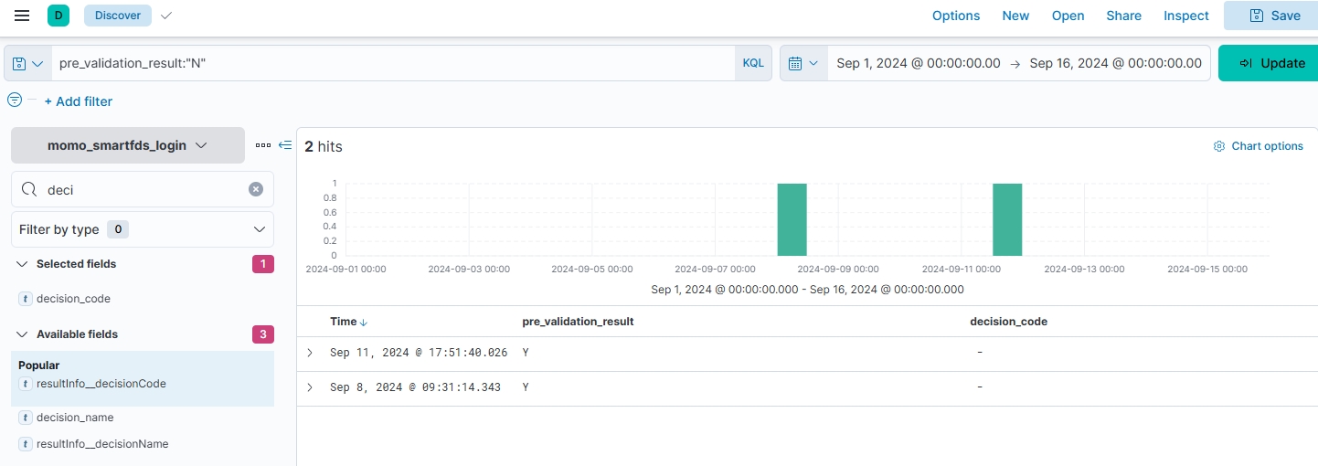Open the hamburger navigation menu

click(x=22, y=16)
